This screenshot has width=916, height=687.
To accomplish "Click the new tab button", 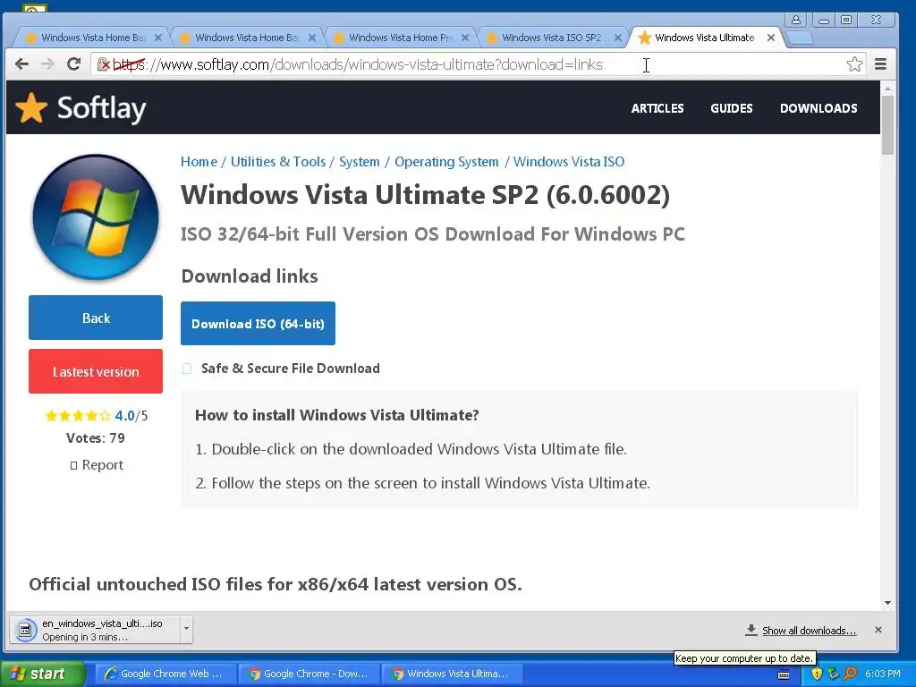I will [x=799, y=38].
